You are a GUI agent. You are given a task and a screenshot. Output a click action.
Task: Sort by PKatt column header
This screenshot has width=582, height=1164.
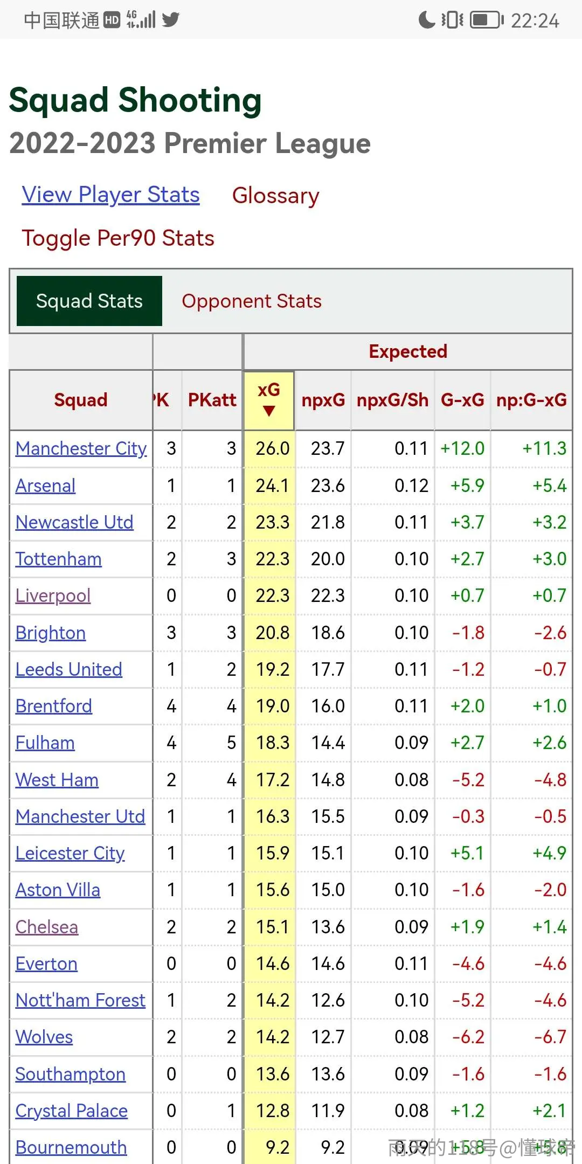pyautogui.click(x=212, y=400)
